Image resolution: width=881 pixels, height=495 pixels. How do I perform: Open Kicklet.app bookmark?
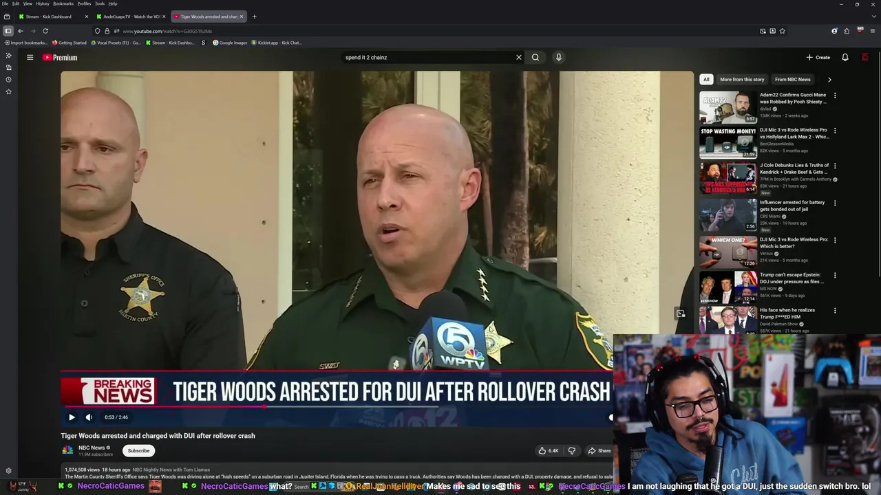pos(276,43)
